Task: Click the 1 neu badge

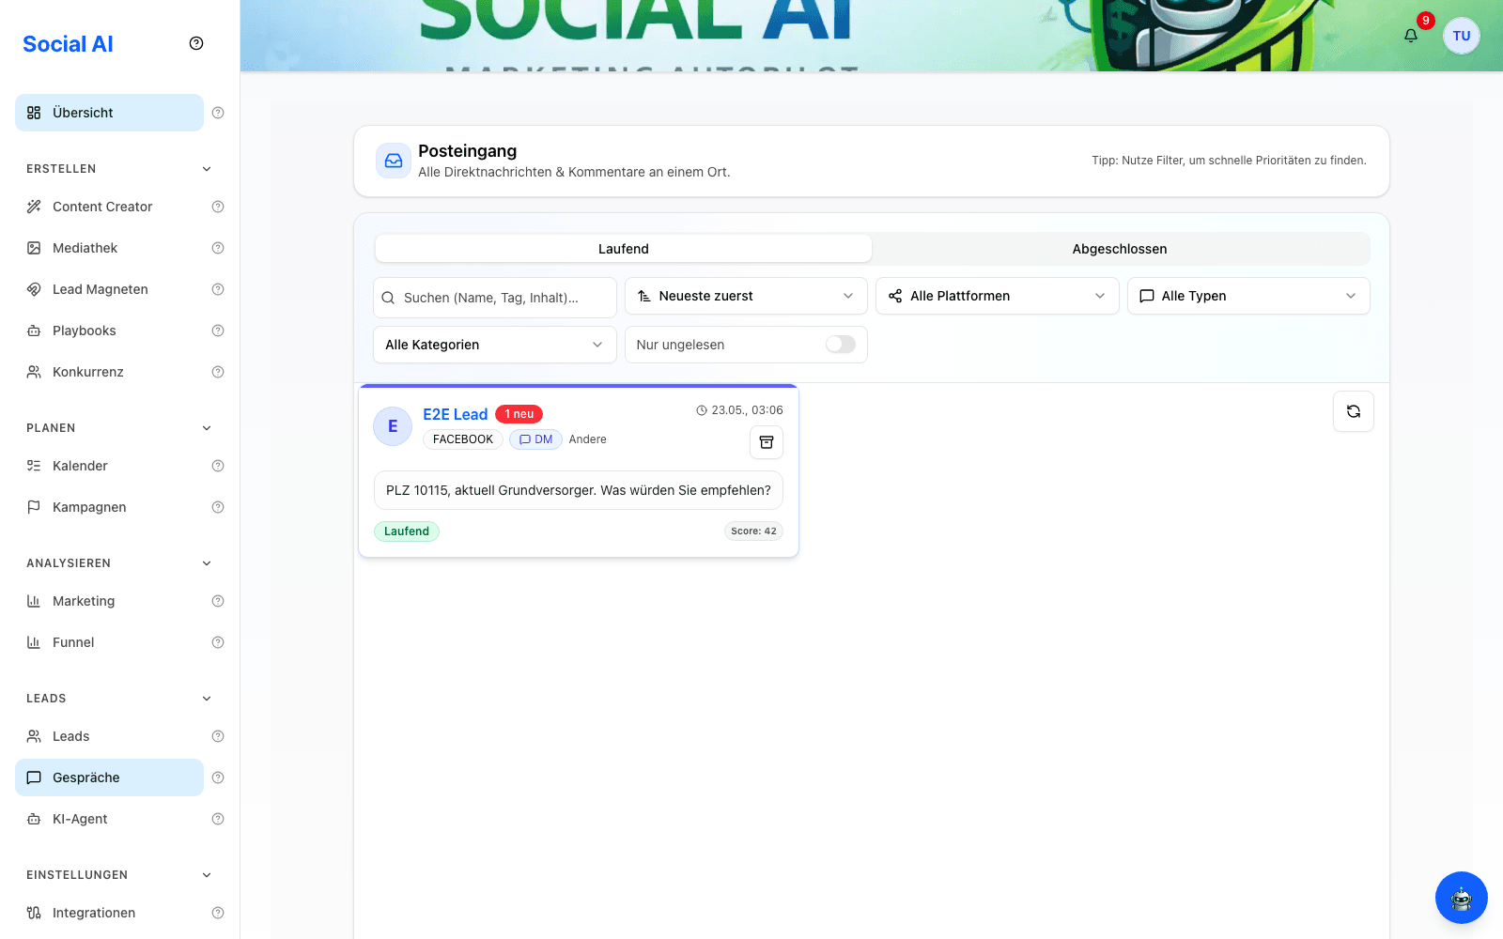Action: point(519,414)
